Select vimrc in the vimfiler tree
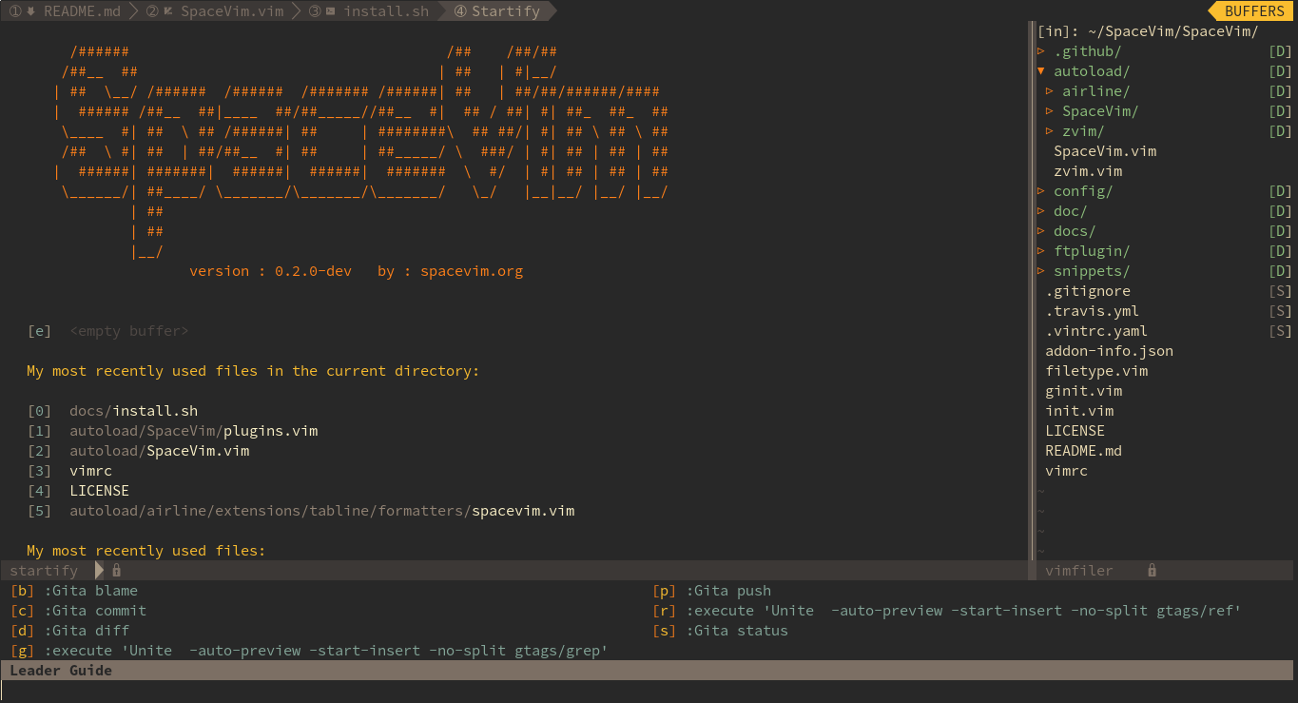Screen dimensions: 1298x703 [x=1066, y=470]
